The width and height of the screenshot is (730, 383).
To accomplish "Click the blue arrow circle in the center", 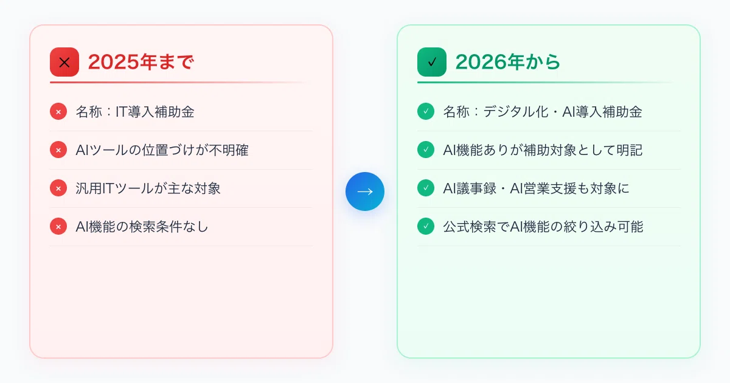I will (x=365, y=191).
